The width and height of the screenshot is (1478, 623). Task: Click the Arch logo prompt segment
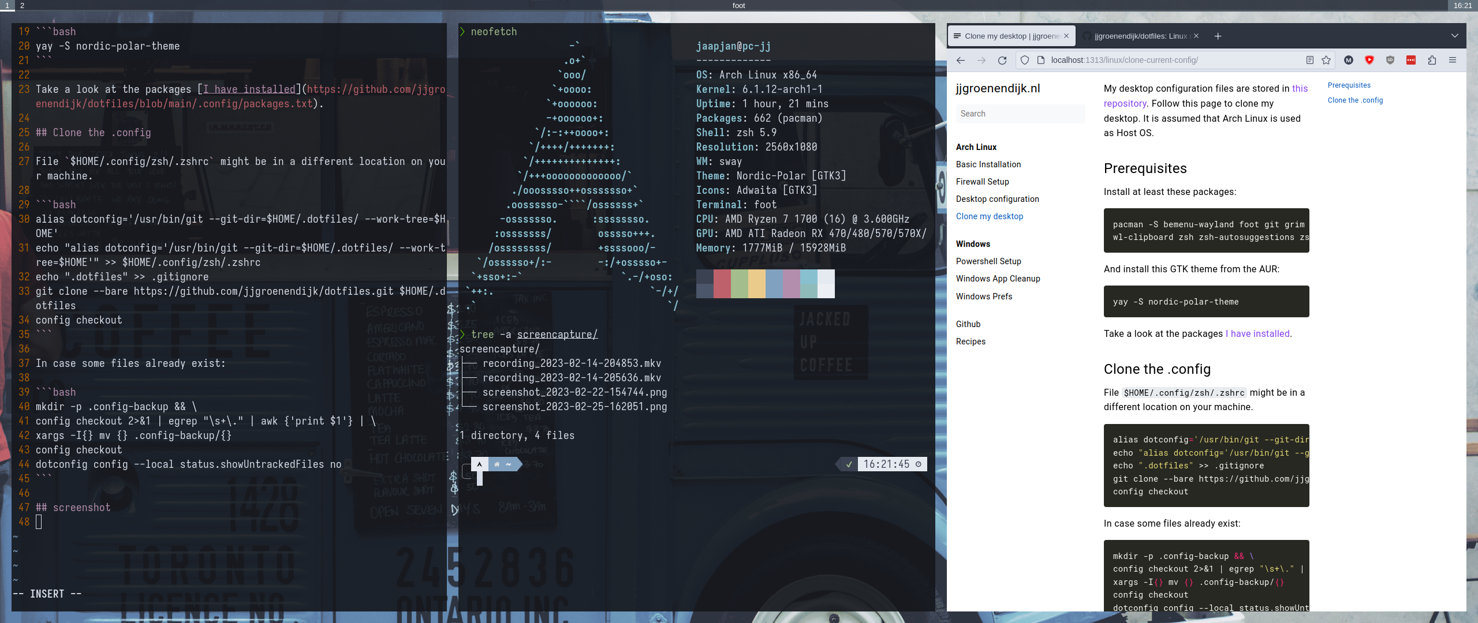click(x=480, y=464)
